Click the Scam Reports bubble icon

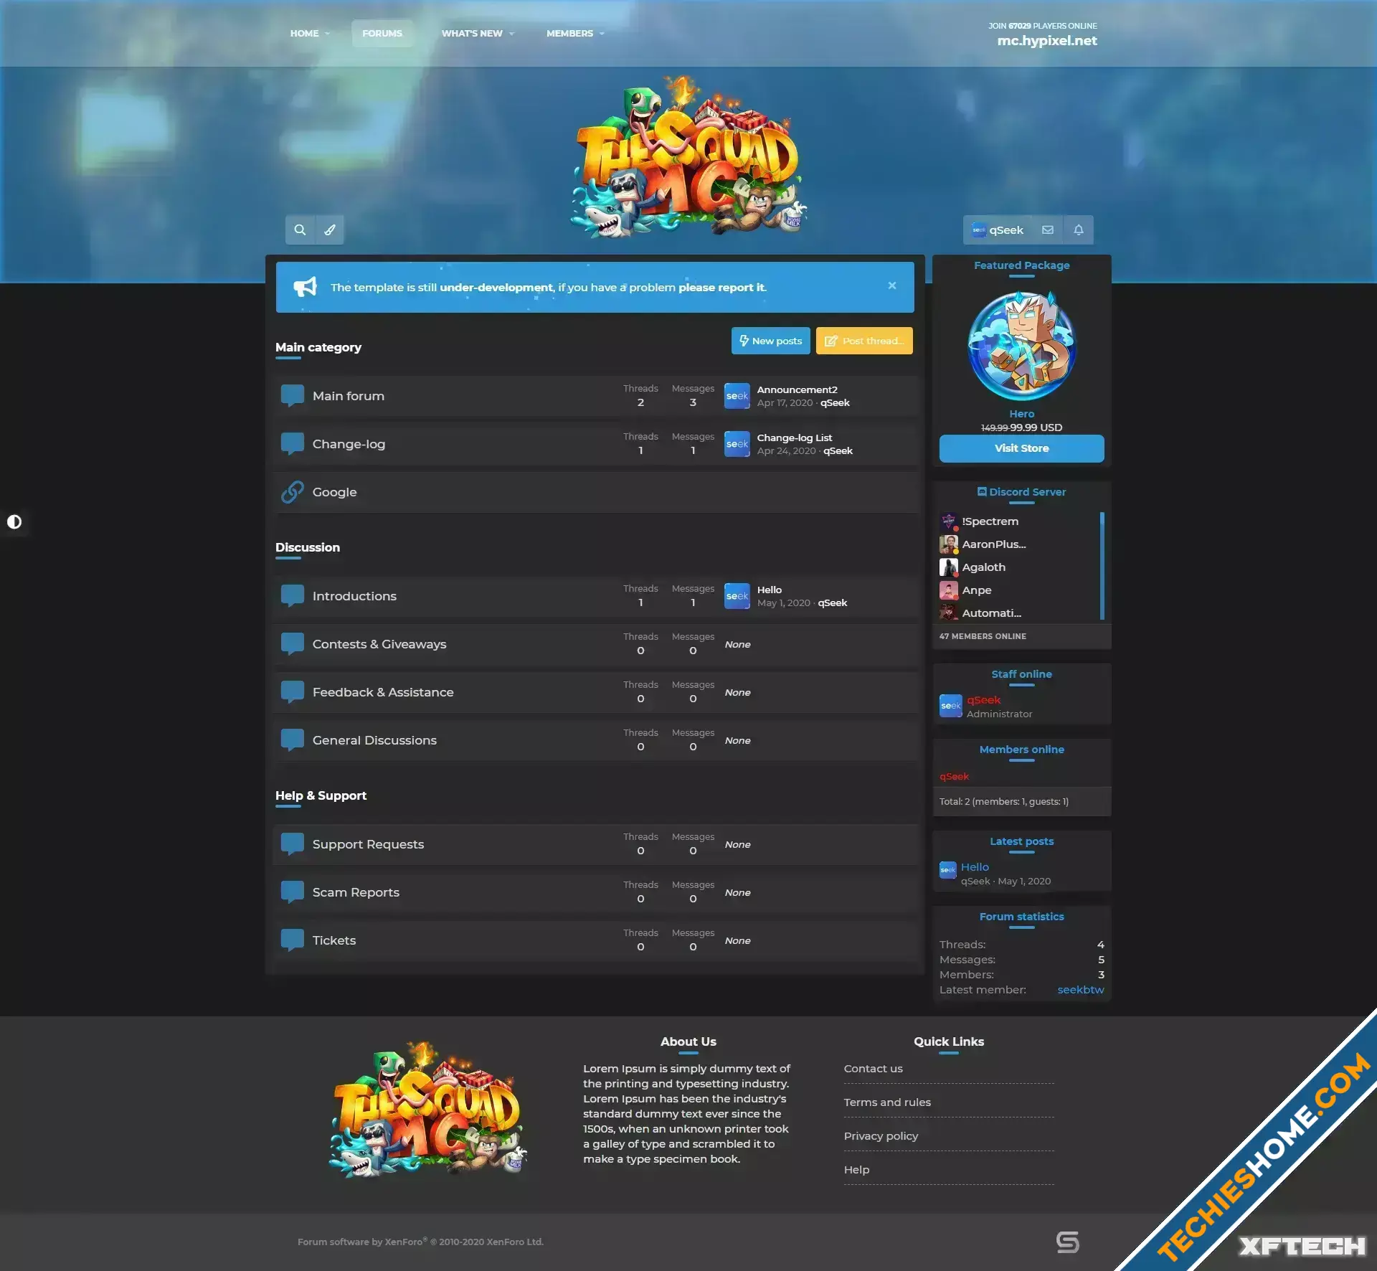pos(292,892)
